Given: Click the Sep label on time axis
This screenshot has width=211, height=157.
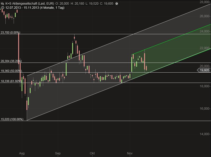Looking at the screenshot, I should (58, 153).
